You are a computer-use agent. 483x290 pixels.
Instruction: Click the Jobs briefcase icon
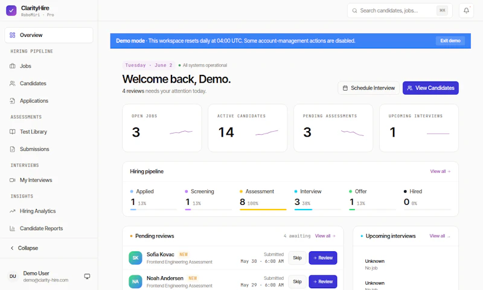12,66
